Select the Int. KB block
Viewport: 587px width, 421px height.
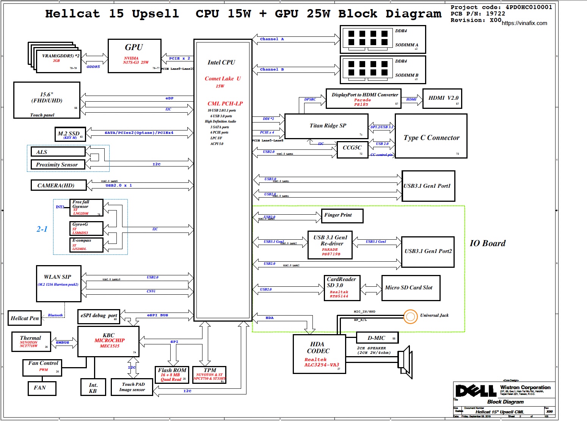[x=93, y=387]
